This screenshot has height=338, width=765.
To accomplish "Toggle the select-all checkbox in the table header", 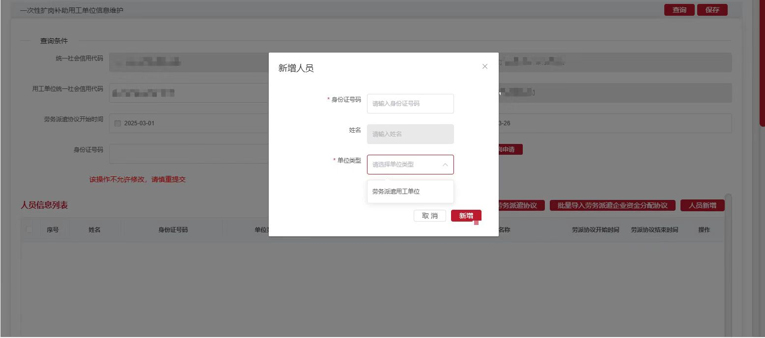I will (x=28, y=229).
